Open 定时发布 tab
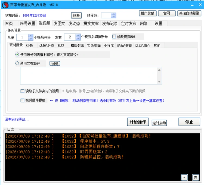Screen dimensions: 204x185 (x=129, y=24)
